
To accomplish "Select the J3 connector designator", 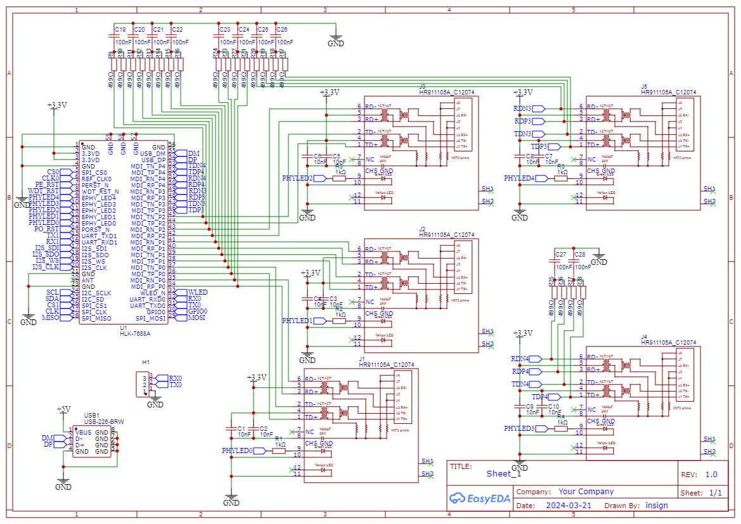I will tap(422, 86).
